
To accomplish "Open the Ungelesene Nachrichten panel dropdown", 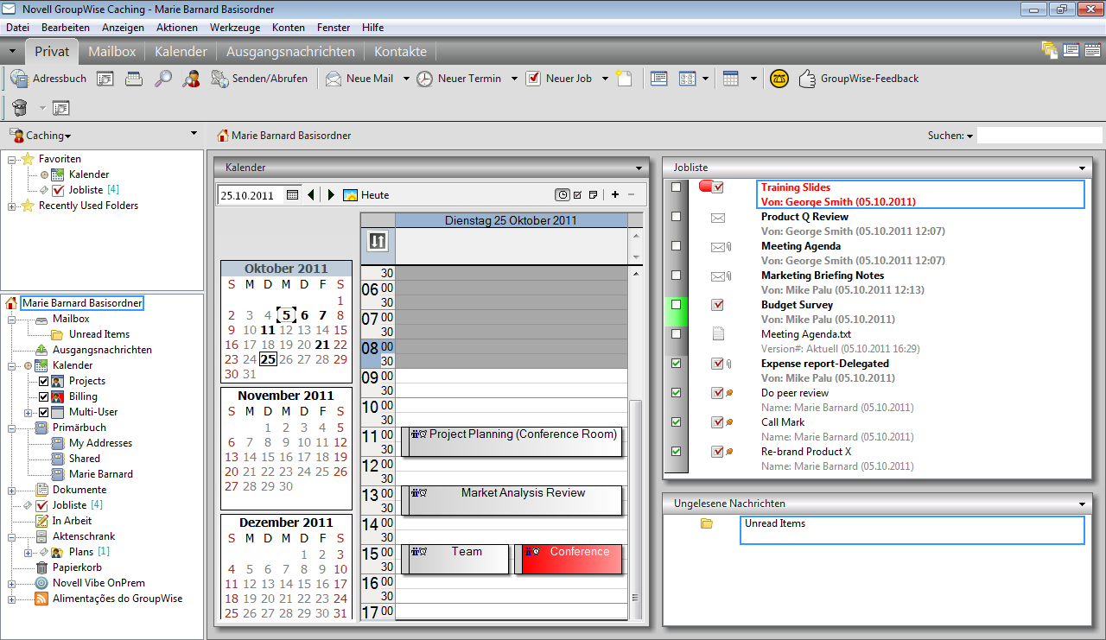I will coord(1083,504).
